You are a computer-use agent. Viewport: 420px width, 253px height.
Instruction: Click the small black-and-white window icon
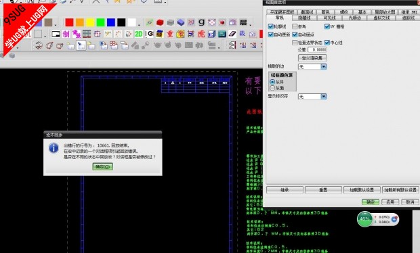click(x=56, y=34)
